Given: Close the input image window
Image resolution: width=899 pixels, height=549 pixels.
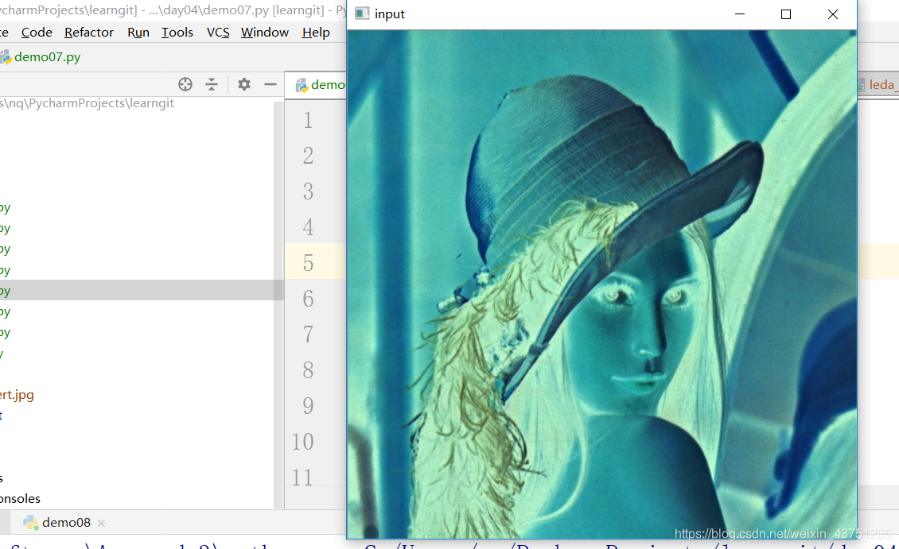Looking at the screenshot, I should 833,14.
